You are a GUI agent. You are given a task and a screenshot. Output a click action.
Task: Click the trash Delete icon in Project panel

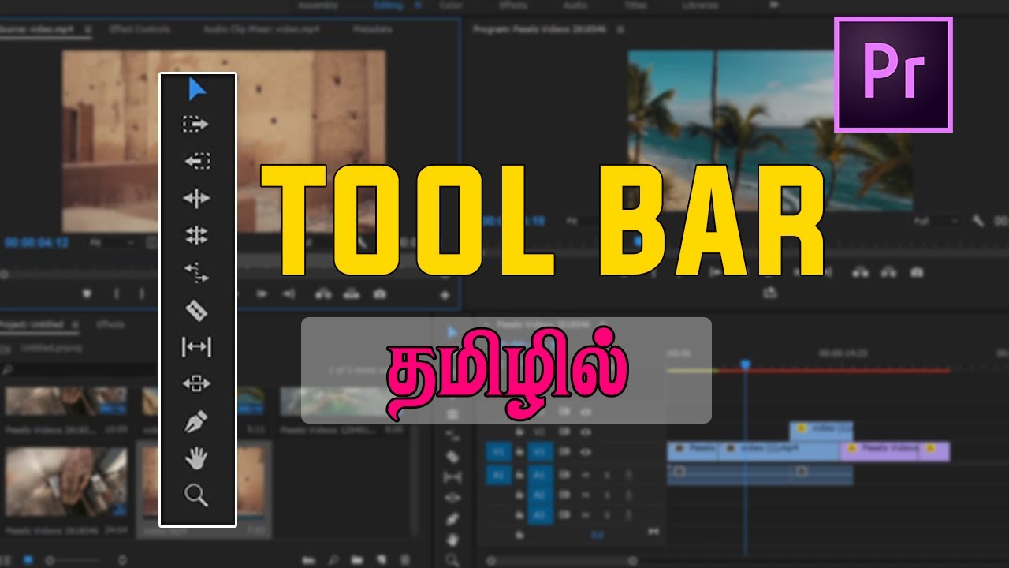[x=404, y=559]
